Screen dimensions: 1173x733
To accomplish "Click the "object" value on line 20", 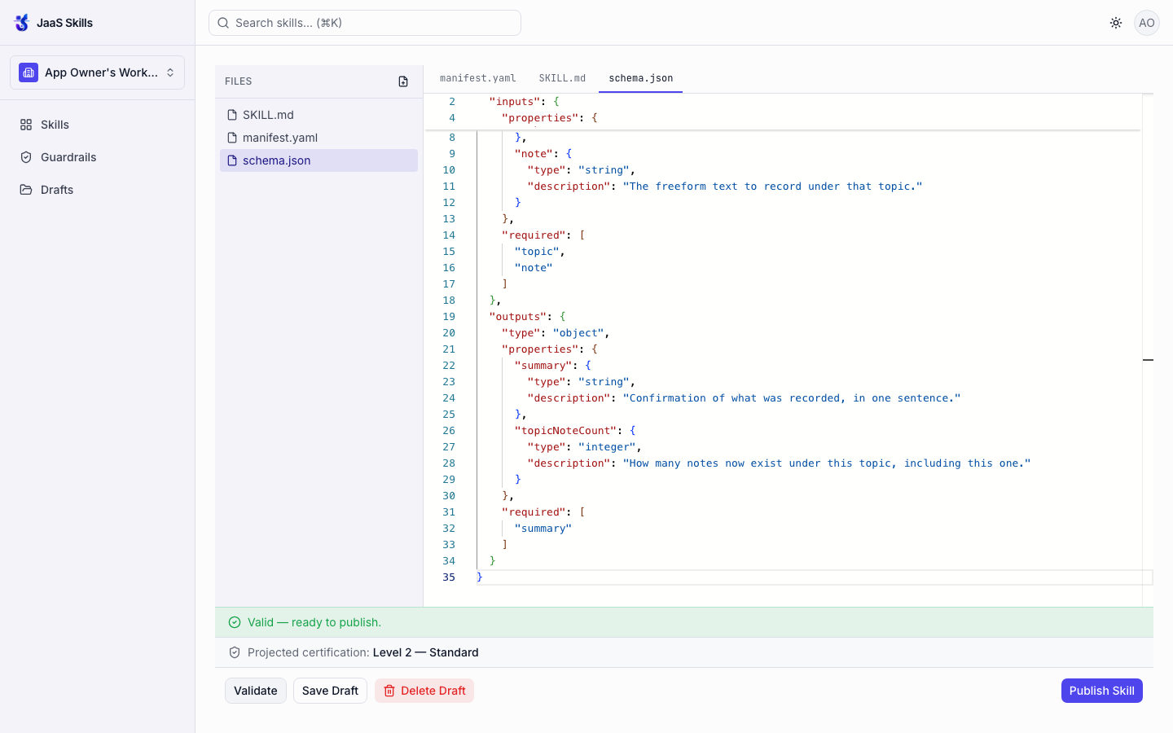I will (x=578, y=333).
